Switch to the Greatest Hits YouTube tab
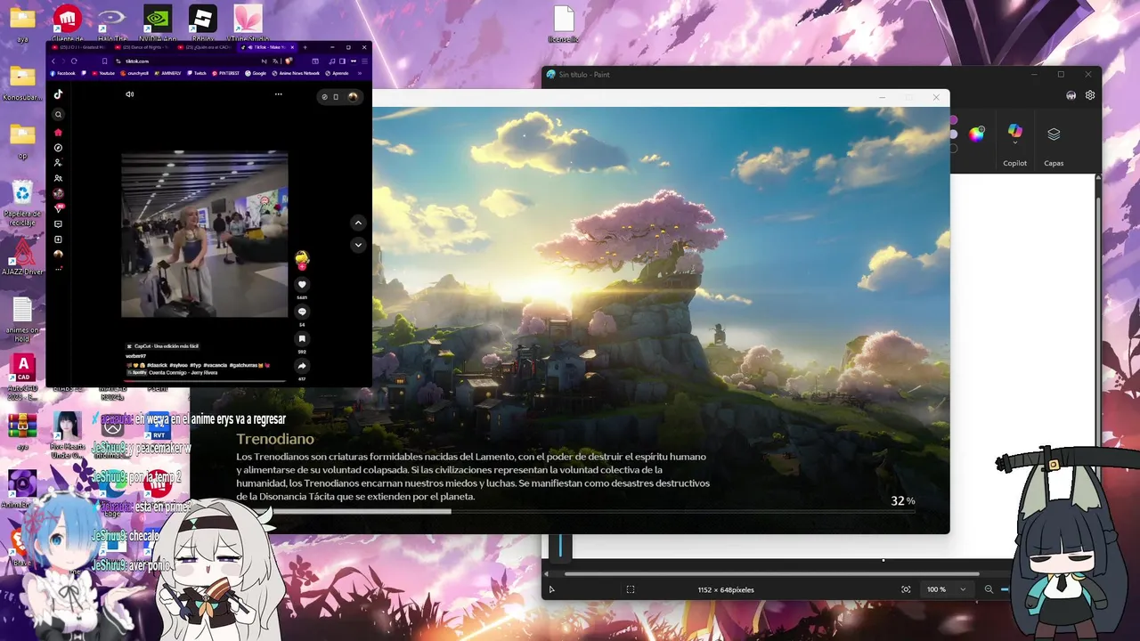1140x641 pixels. [80, 47]
